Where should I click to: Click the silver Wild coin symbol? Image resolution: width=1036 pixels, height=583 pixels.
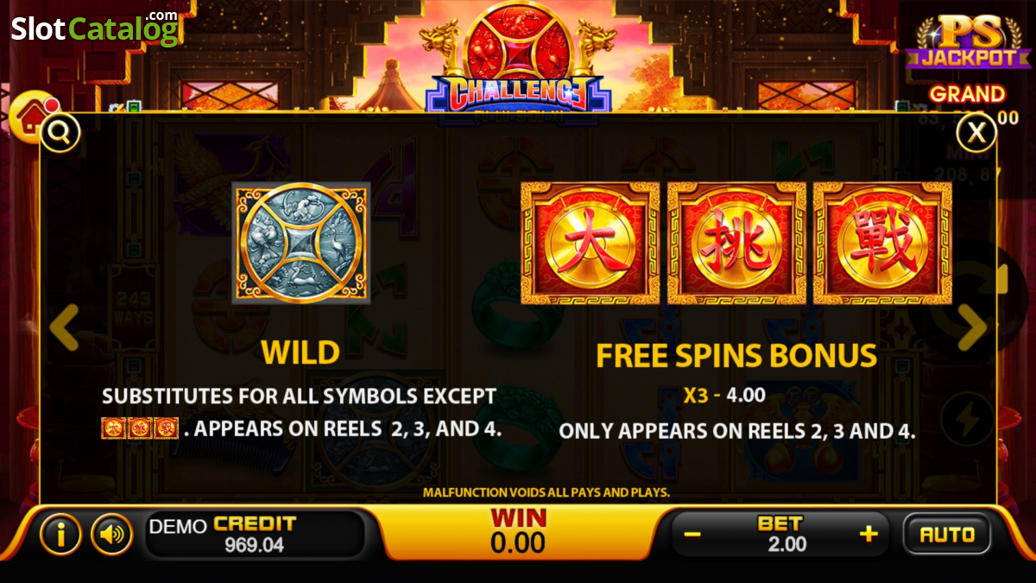point(301,243)
